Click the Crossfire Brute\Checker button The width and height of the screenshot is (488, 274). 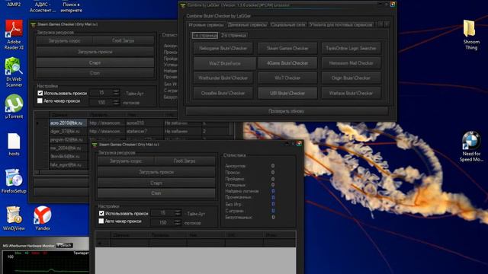223,93
